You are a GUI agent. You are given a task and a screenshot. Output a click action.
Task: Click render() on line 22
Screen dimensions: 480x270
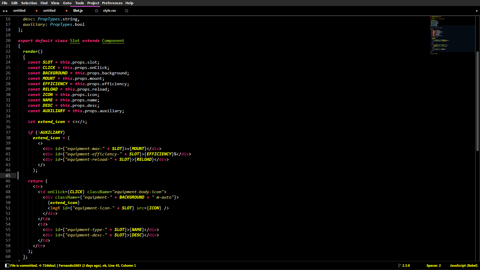point(33,51)
